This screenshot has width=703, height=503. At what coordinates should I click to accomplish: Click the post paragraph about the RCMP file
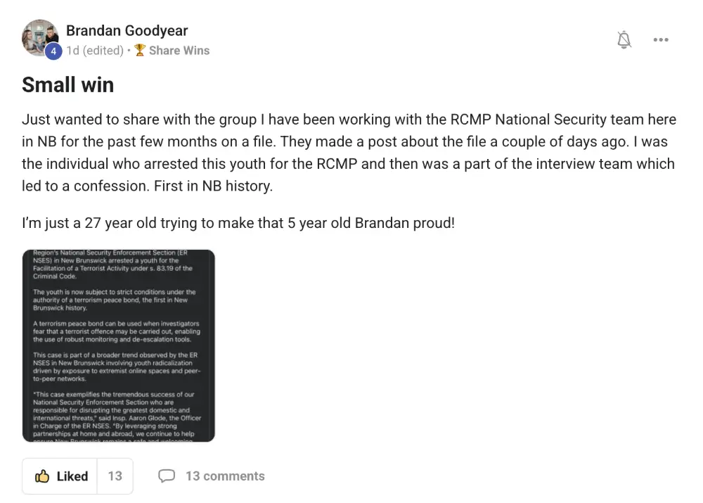tap(348, 153)
